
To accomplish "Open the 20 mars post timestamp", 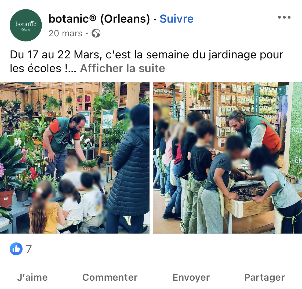I will point(65,33).
